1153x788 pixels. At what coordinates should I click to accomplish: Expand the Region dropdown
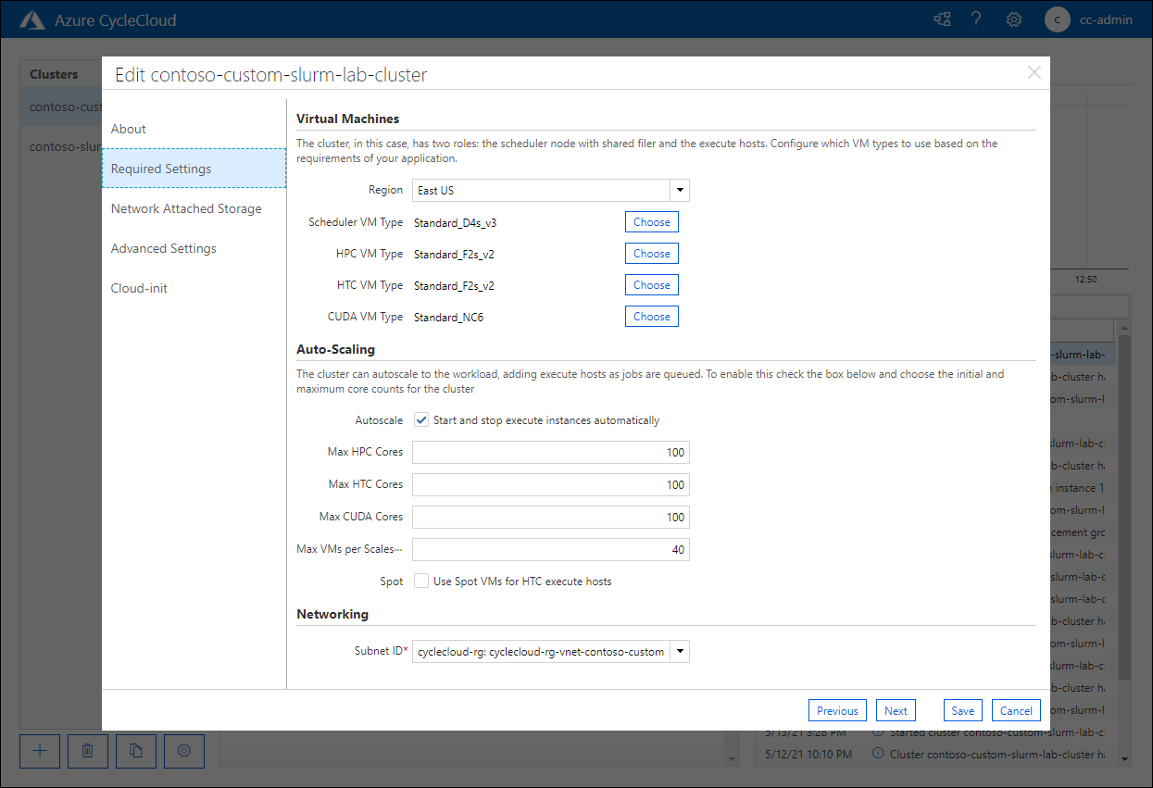tap(551, 190)
